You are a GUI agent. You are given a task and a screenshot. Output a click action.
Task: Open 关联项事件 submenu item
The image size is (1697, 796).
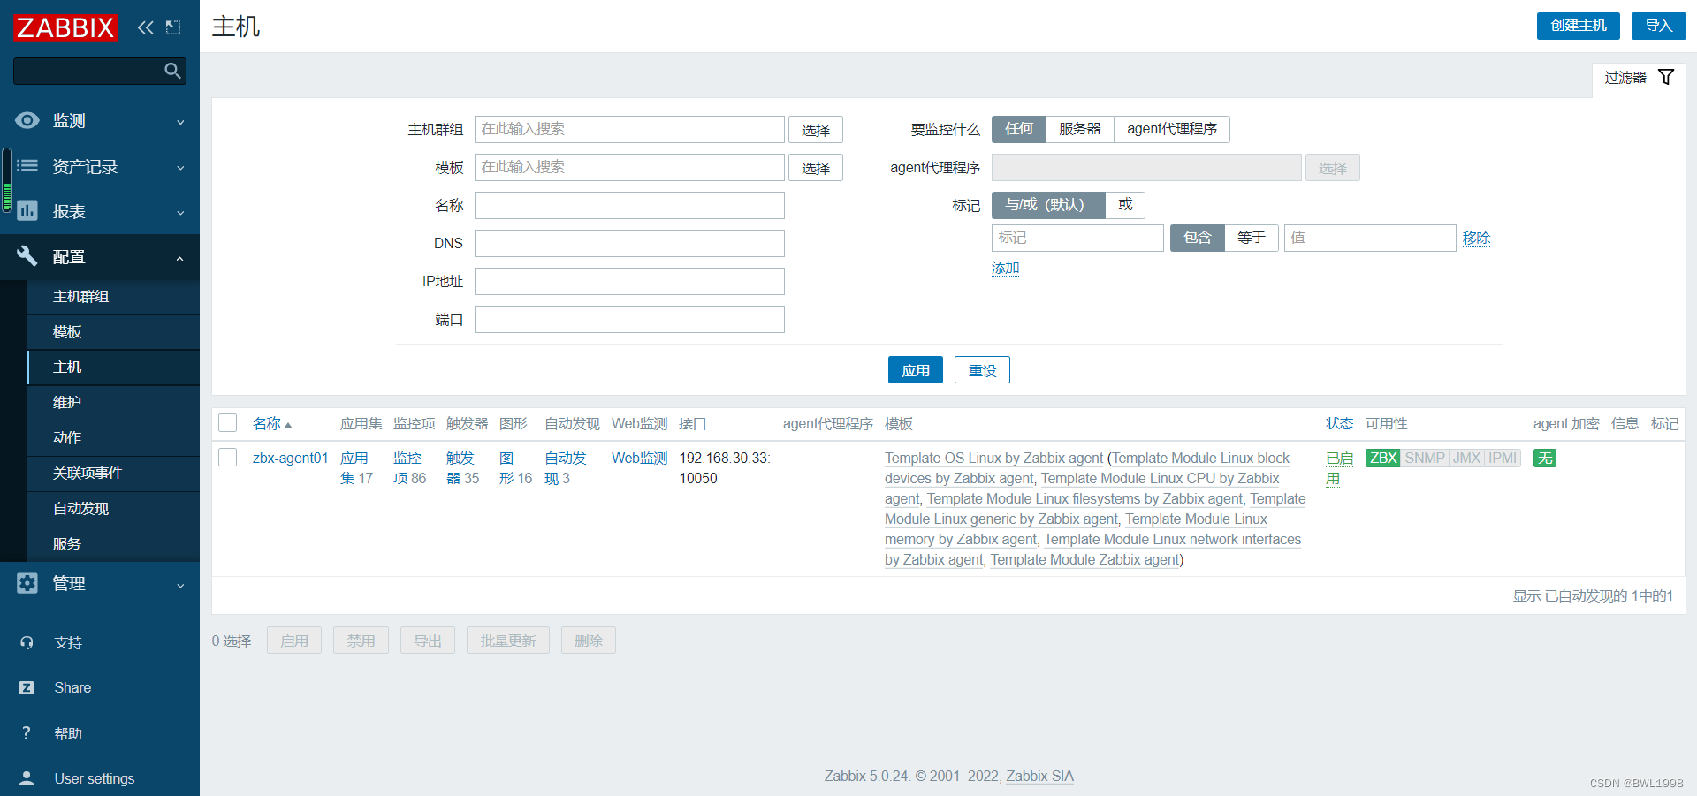click(x=113, y=474)
